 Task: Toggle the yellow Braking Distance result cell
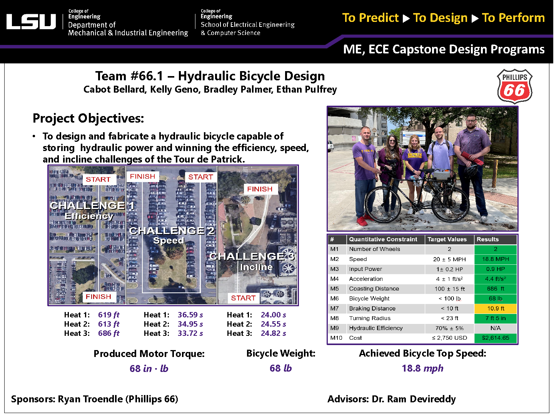[496, 309]
